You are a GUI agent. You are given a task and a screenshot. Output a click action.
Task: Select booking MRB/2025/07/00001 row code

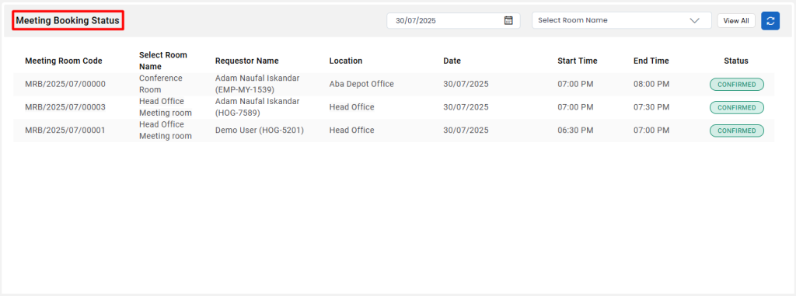[65, 130]
